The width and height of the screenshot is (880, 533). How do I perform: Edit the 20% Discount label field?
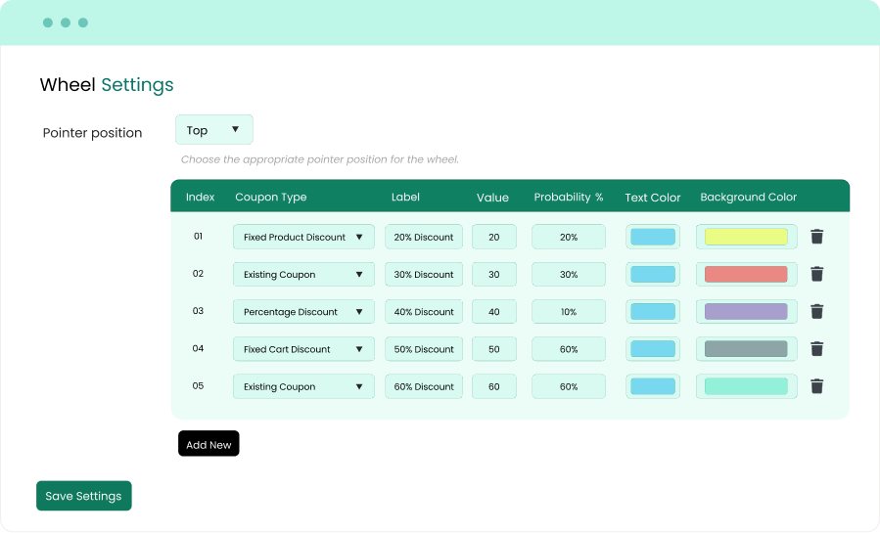click(424, 237)
